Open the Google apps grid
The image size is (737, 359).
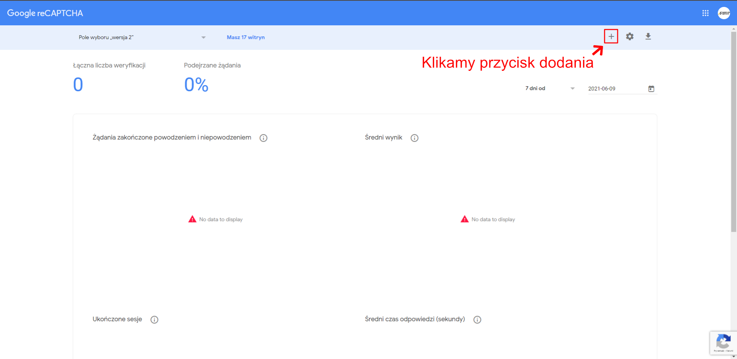point(705,13)
